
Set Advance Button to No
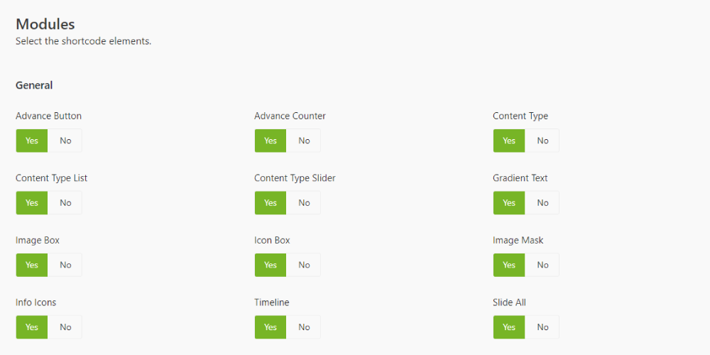click(x=65, y=141)
